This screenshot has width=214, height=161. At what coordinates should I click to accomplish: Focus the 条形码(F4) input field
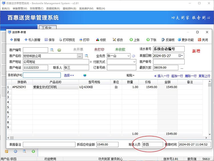click(x=42, y=75)
